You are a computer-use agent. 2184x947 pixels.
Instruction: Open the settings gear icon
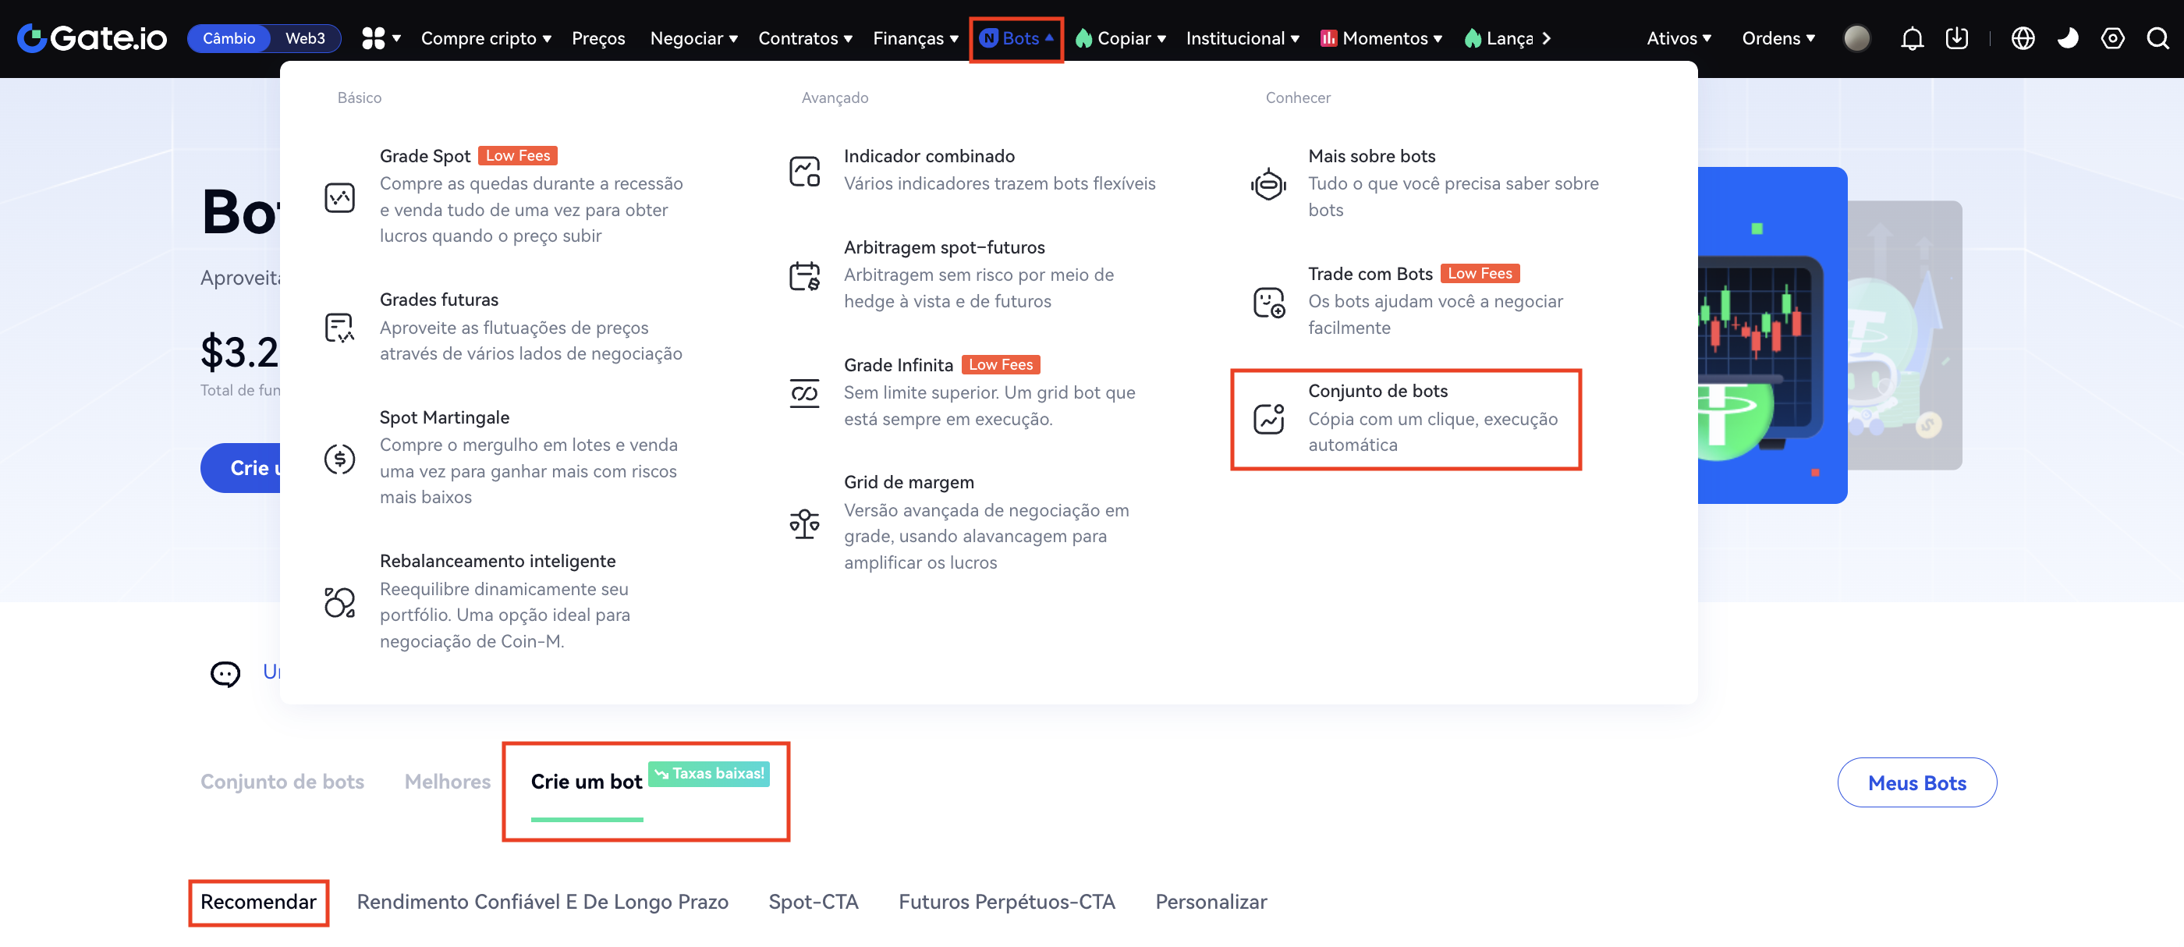[2112, 38]
